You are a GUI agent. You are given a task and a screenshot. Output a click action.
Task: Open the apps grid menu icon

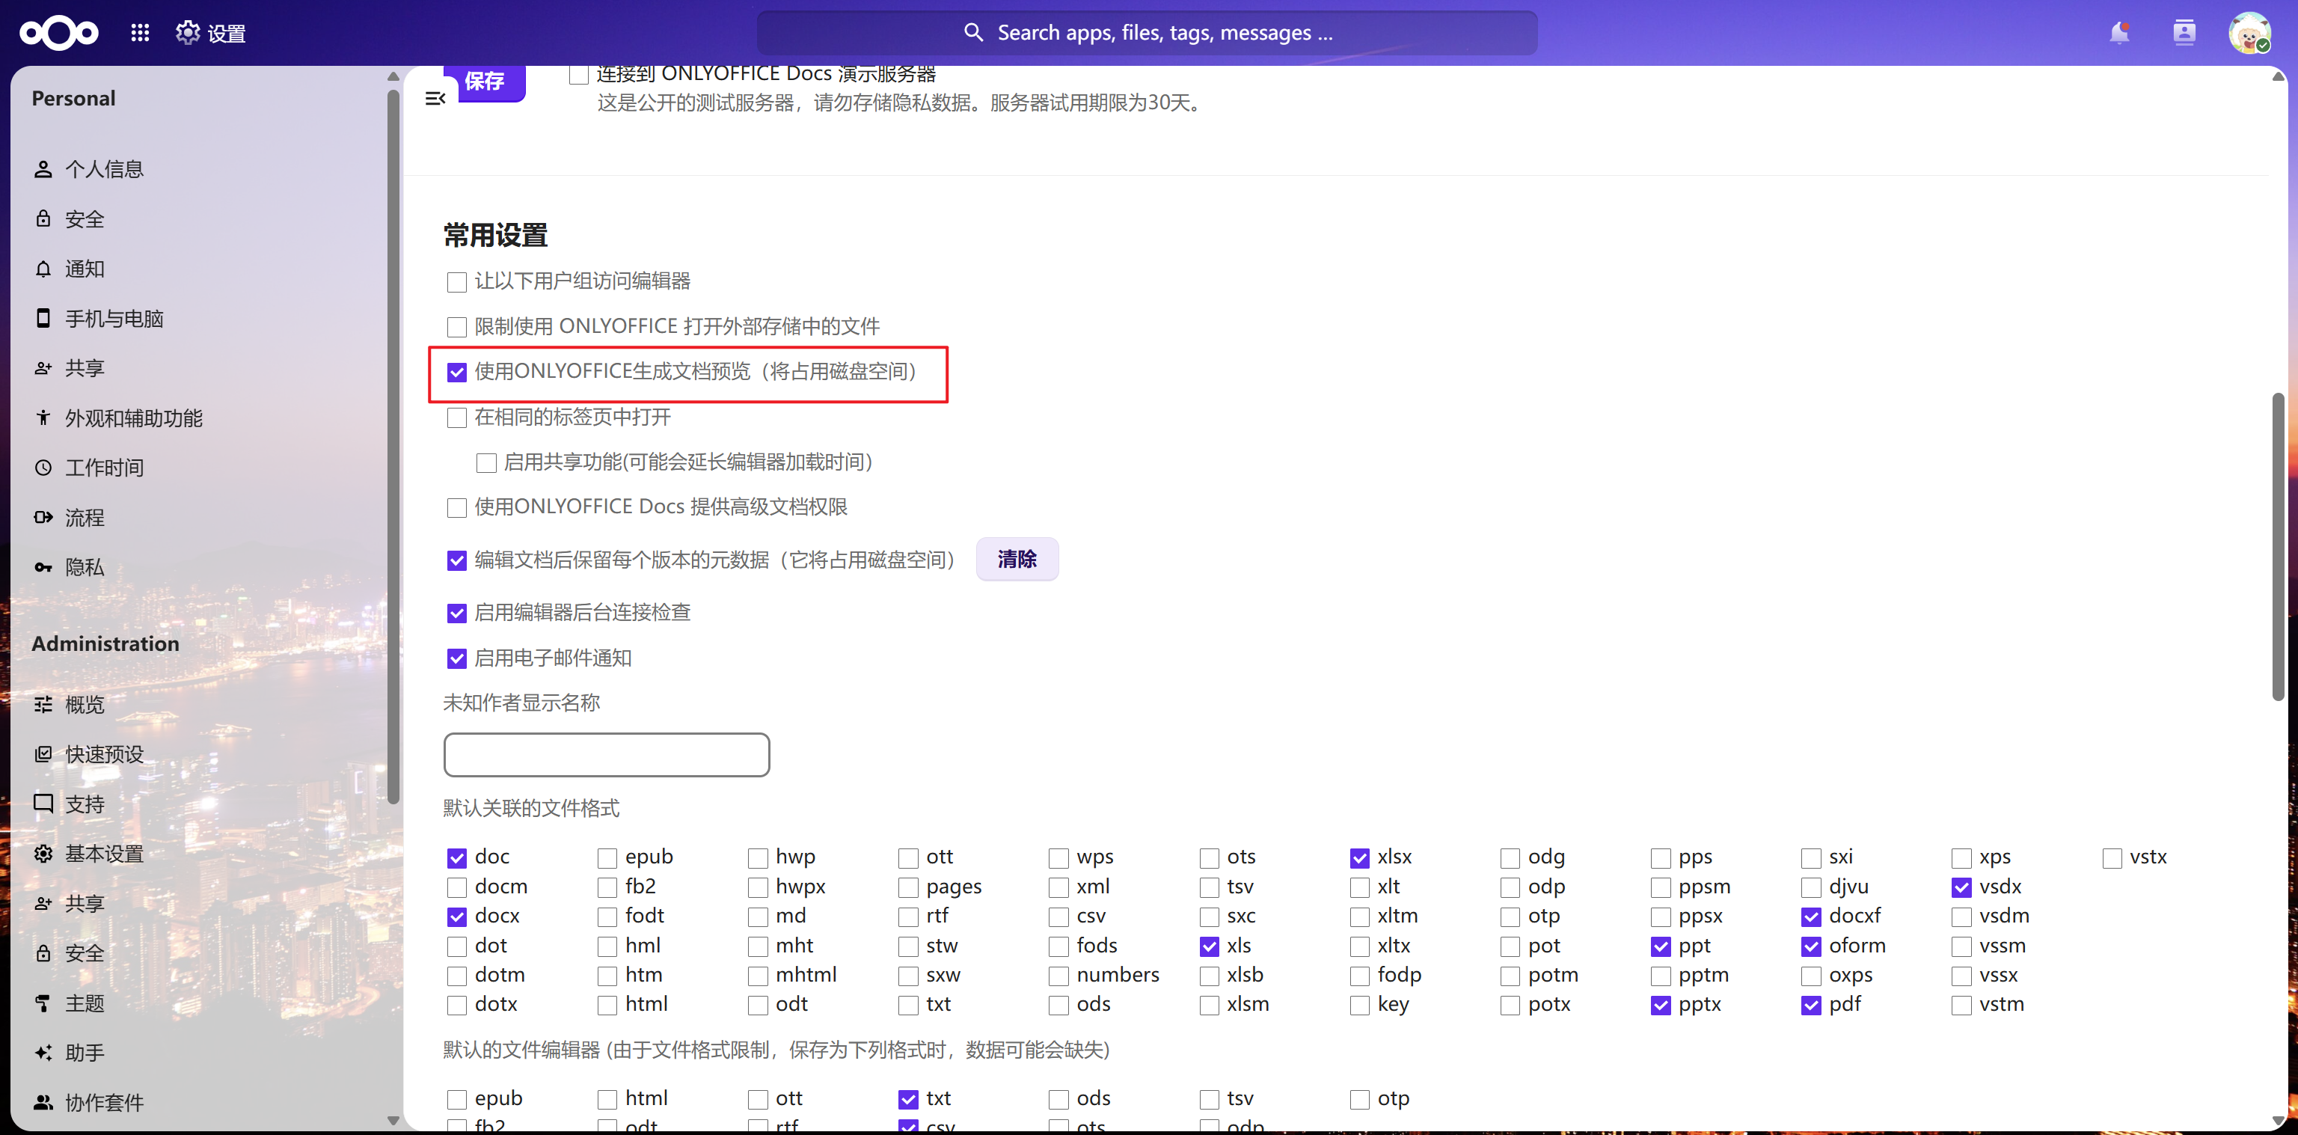pyautogui.click(x=140, y=33)
